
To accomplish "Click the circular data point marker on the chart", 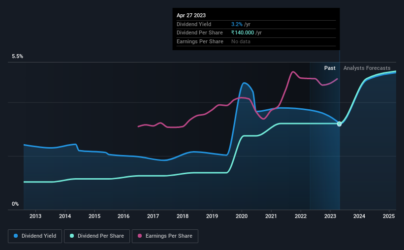I will (x=340, y=124).
